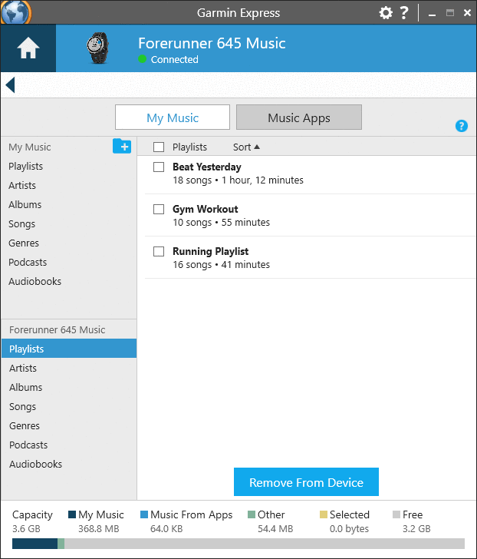The image size is (477, 559).
Task: Click the Gym Workout playlist title
Action: [206, 209]
